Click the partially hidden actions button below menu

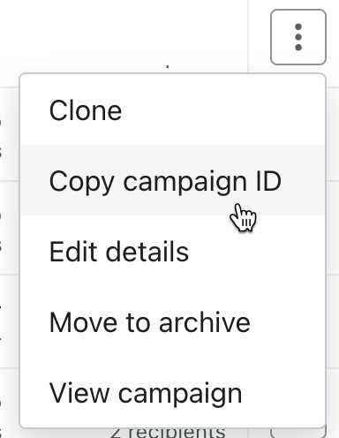[298, 432]
